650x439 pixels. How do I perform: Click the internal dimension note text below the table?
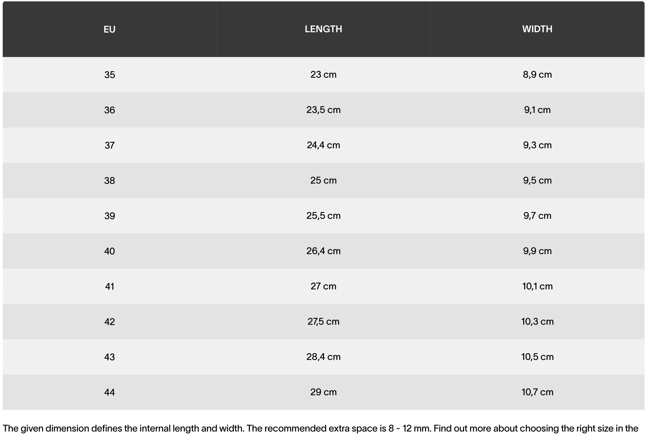(320, 428)
